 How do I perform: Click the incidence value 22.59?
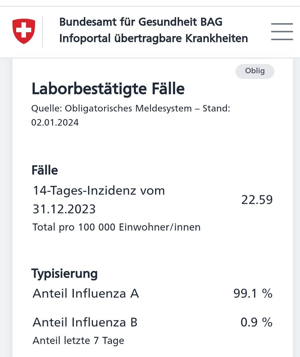coord(257,200)
